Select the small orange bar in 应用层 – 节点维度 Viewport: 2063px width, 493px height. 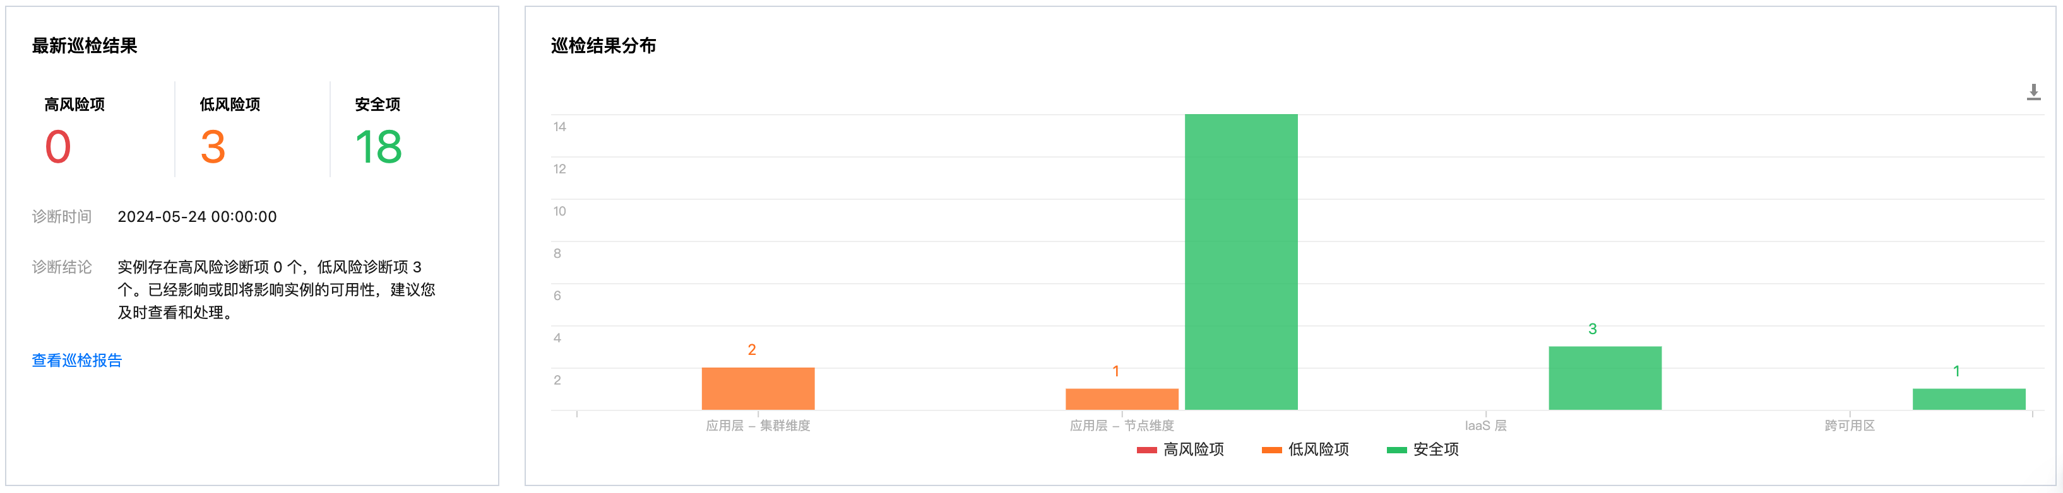click(1121, 398)
